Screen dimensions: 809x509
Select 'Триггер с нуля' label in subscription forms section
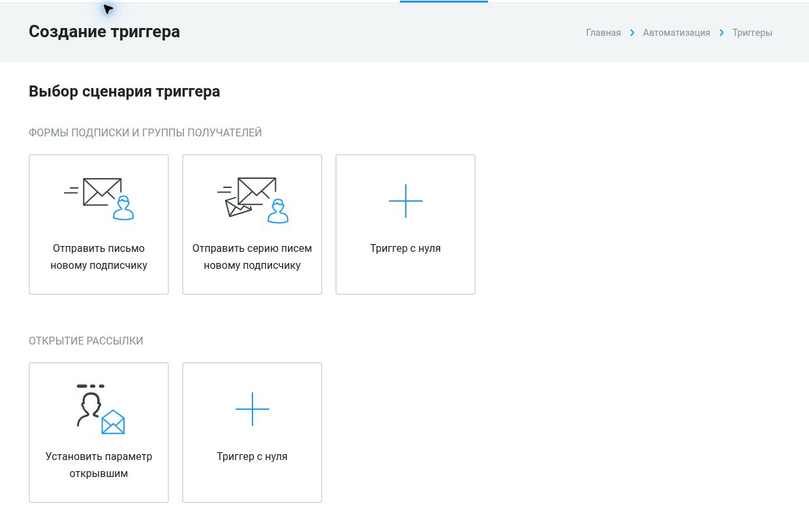(x=405, y=249)
